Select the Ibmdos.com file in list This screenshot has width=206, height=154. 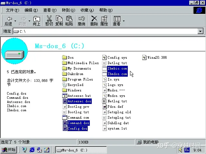pos(115,74)
